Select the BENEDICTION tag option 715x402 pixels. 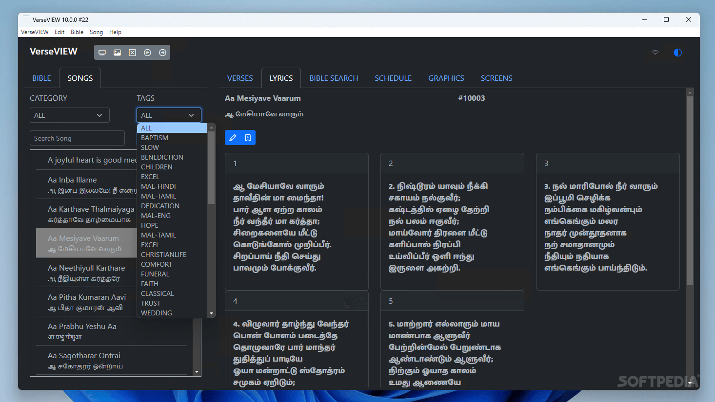[172, 157]
